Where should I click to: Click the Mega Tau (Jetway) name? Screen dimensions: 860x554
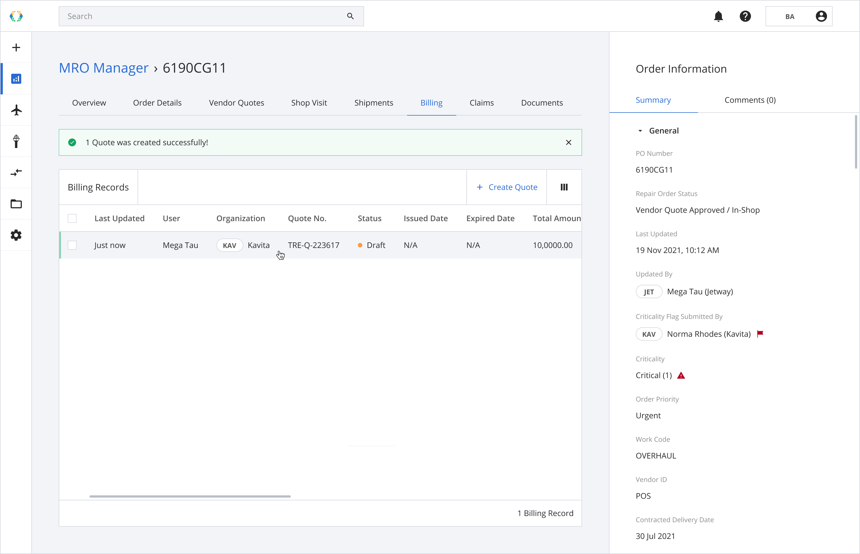(x=700, y=292)
